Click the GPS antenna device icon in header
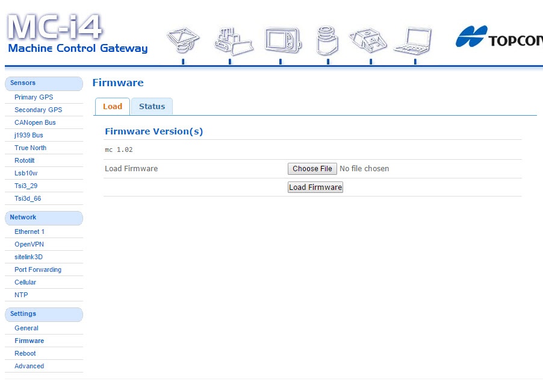This screenshot has width=543, height=384. [x=183, y=40]
